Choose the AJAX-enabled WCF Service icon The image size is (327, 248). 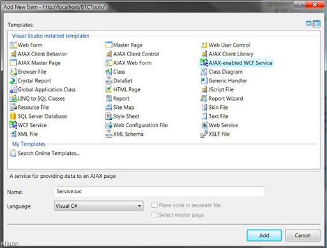(204, 63)
